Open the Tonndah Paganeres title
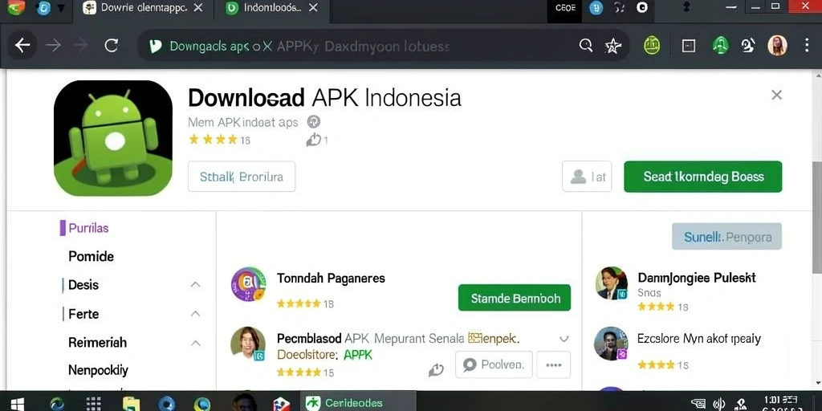Viewport: 822px width, 411px height. point(331,278)
